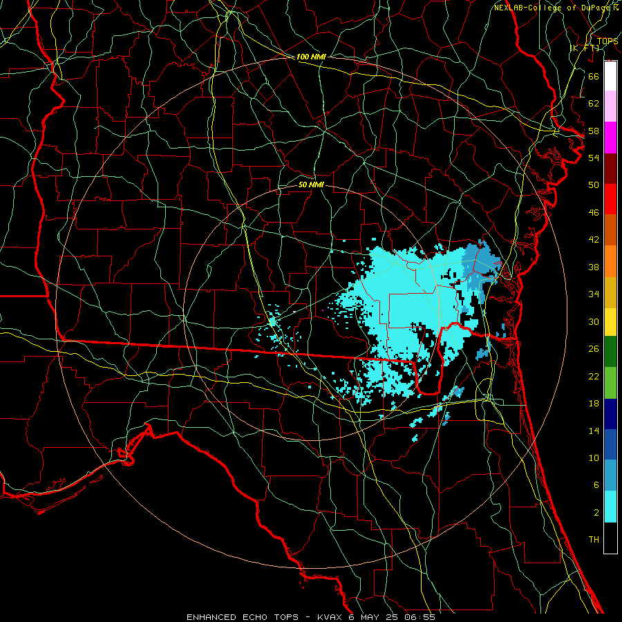Click the white 66 kft legend swatch

tap(610, 76)
